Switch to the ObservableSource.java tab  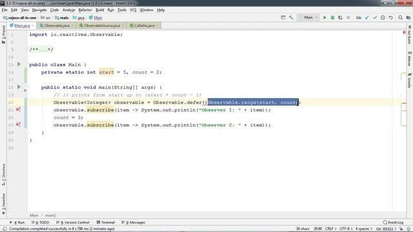[102, 26]
